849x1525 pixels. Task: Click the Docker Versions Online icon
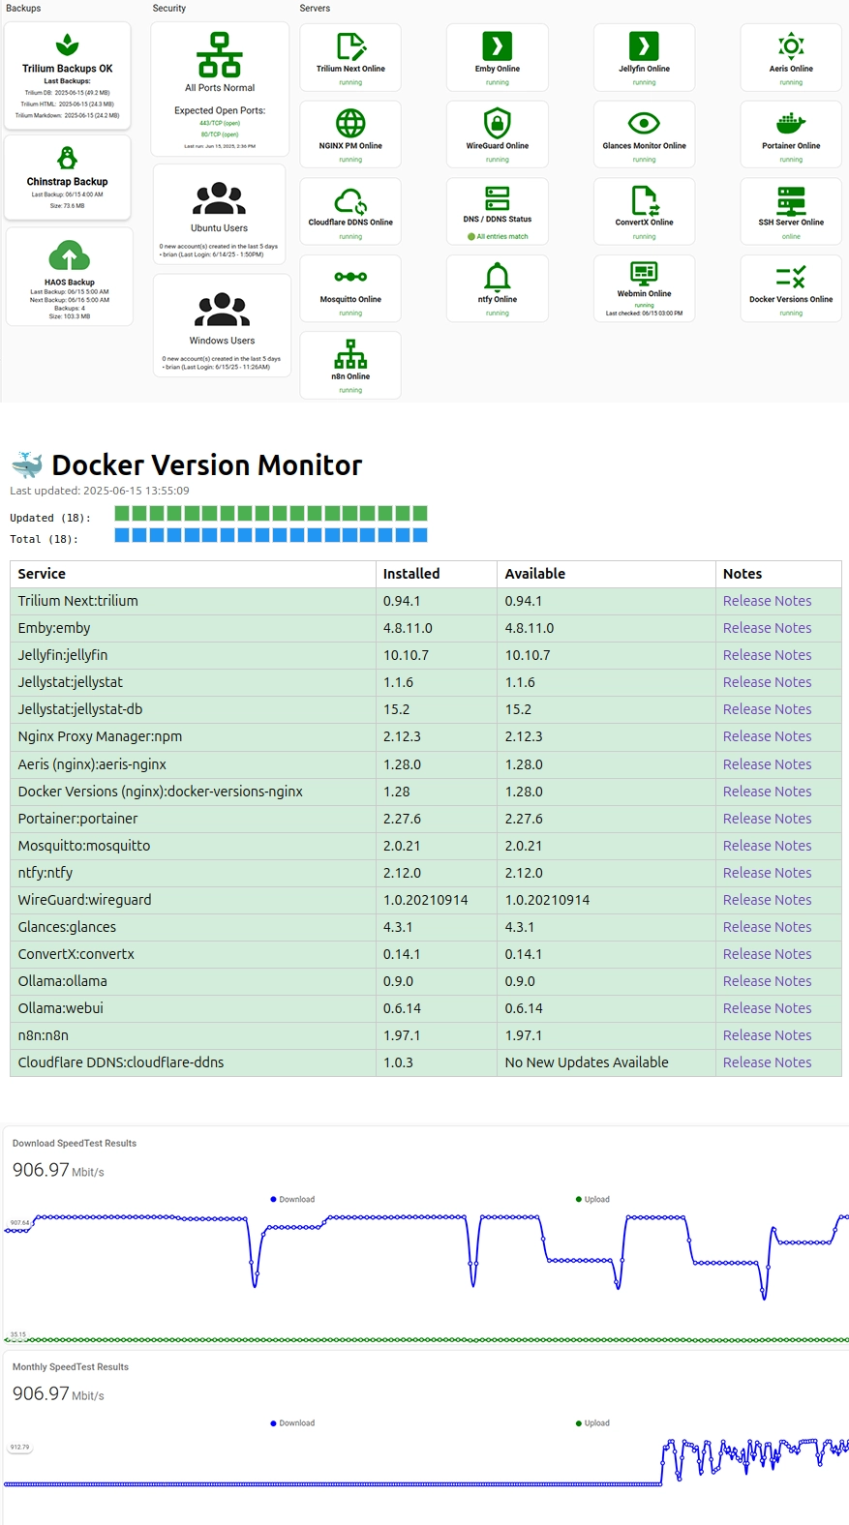pos(791,278)
